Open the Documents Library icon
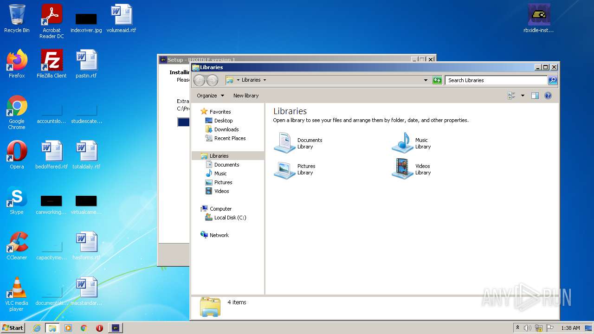The image size is (594, 334). pos(284,143)
